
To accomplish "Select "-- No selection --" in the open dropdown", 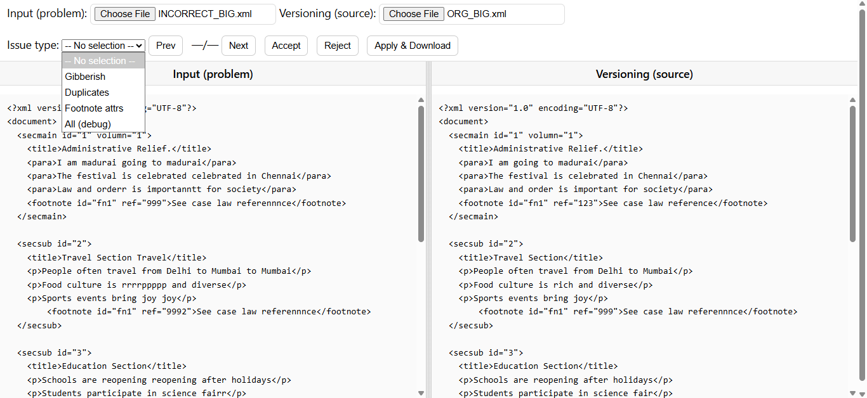I will coord(103,60).
